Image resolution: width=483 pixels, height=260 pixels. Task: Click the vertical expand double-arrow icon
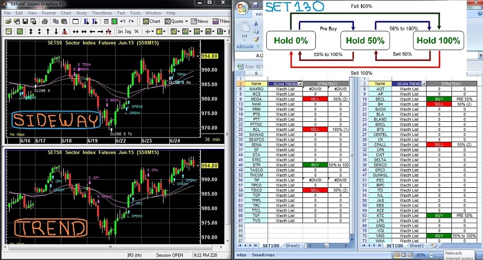click(x=31, y=32)
